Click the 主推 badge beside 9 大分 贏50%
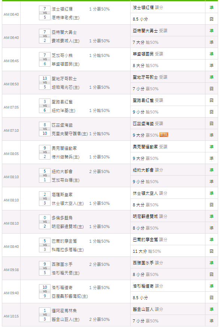This screenshot has height=328, width=220. tap(164, 135)
